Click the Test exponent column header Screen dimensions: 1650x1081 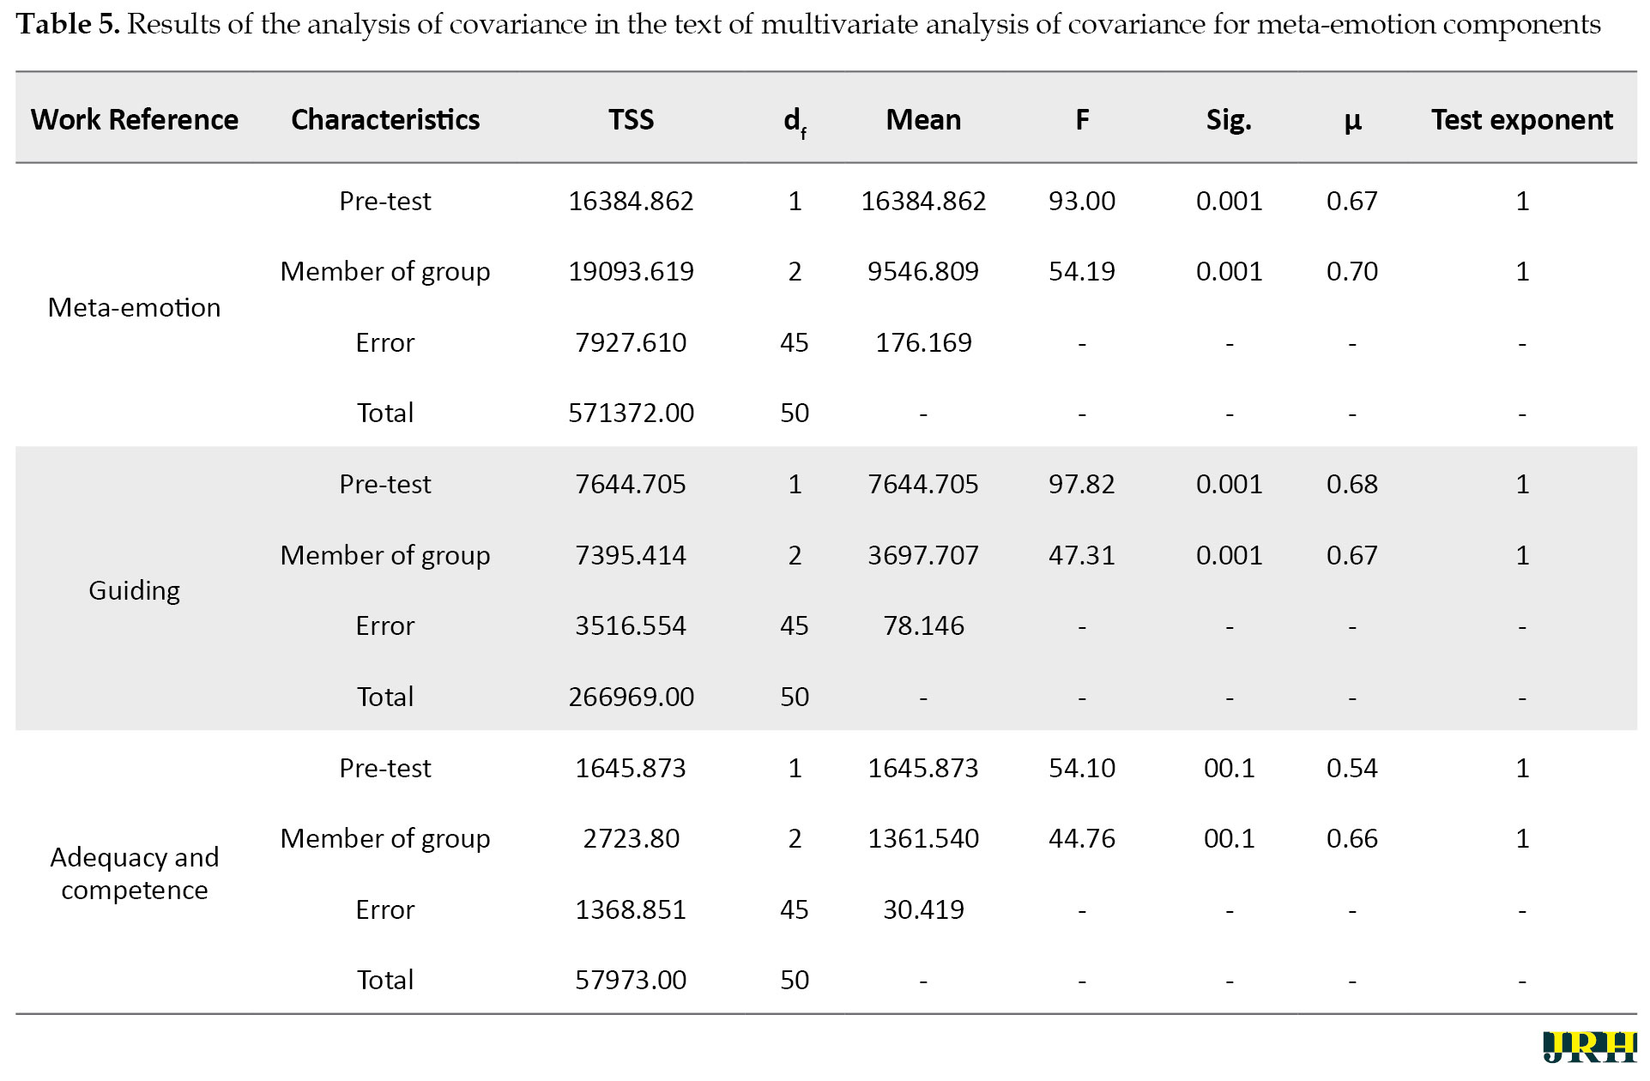click(x=1521, y=119)
